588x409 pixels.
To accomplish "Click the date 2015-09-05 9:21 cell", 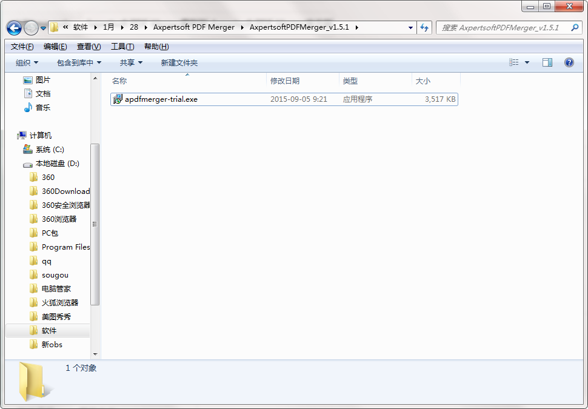I will click(299, 99).
